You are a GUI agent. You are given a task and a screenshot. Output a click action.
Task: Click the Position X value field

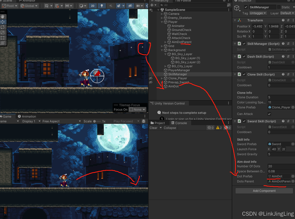point(257,26)
